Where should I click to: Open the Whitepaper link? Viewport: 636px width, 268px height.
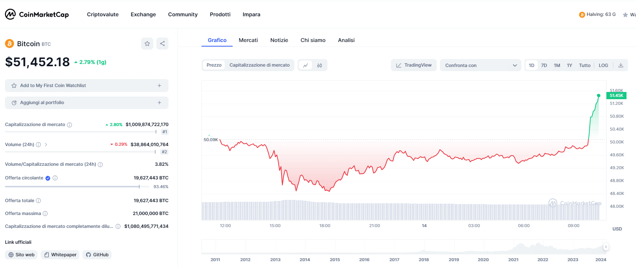pos(60,255)
